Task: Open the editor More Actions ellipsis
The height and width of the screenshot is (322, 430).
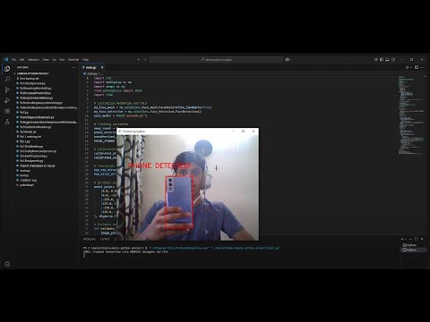Action: pyautogui.click(x=422, y=68)
